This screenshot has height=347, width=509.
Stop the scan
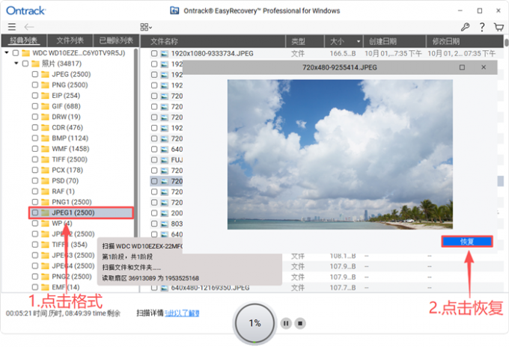[x=299, y=323]
